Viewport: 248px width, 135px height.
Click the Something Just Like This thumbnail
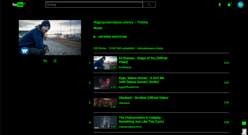(x=105, y=122)
